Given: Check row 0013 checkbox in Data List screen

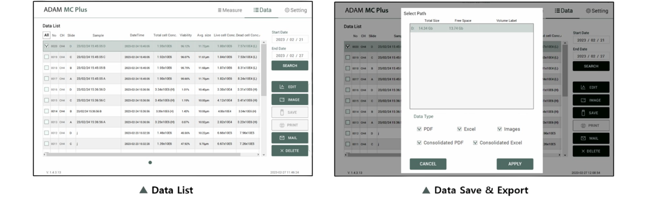Looking at the screenshot, I should (x=47, y=122).
